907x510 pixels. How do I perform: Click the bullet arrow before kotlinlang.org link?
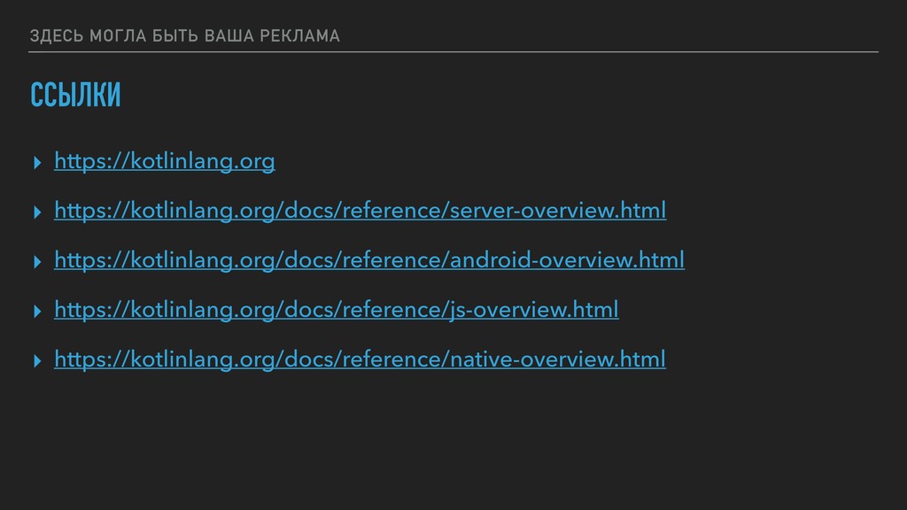pyautogui.click(x=35, y=163)
